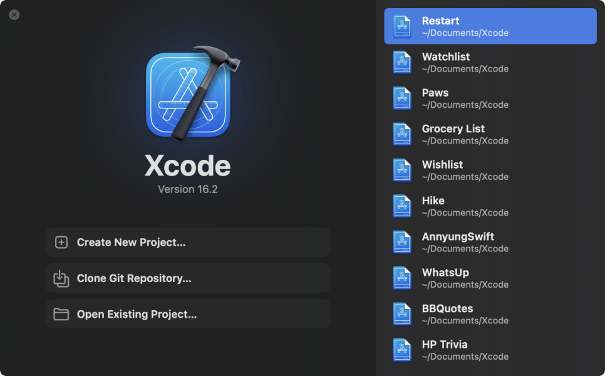Select the Watchlist project name
Image resolution: width=605 pixels, height=376 pixels.
point(446,57)
